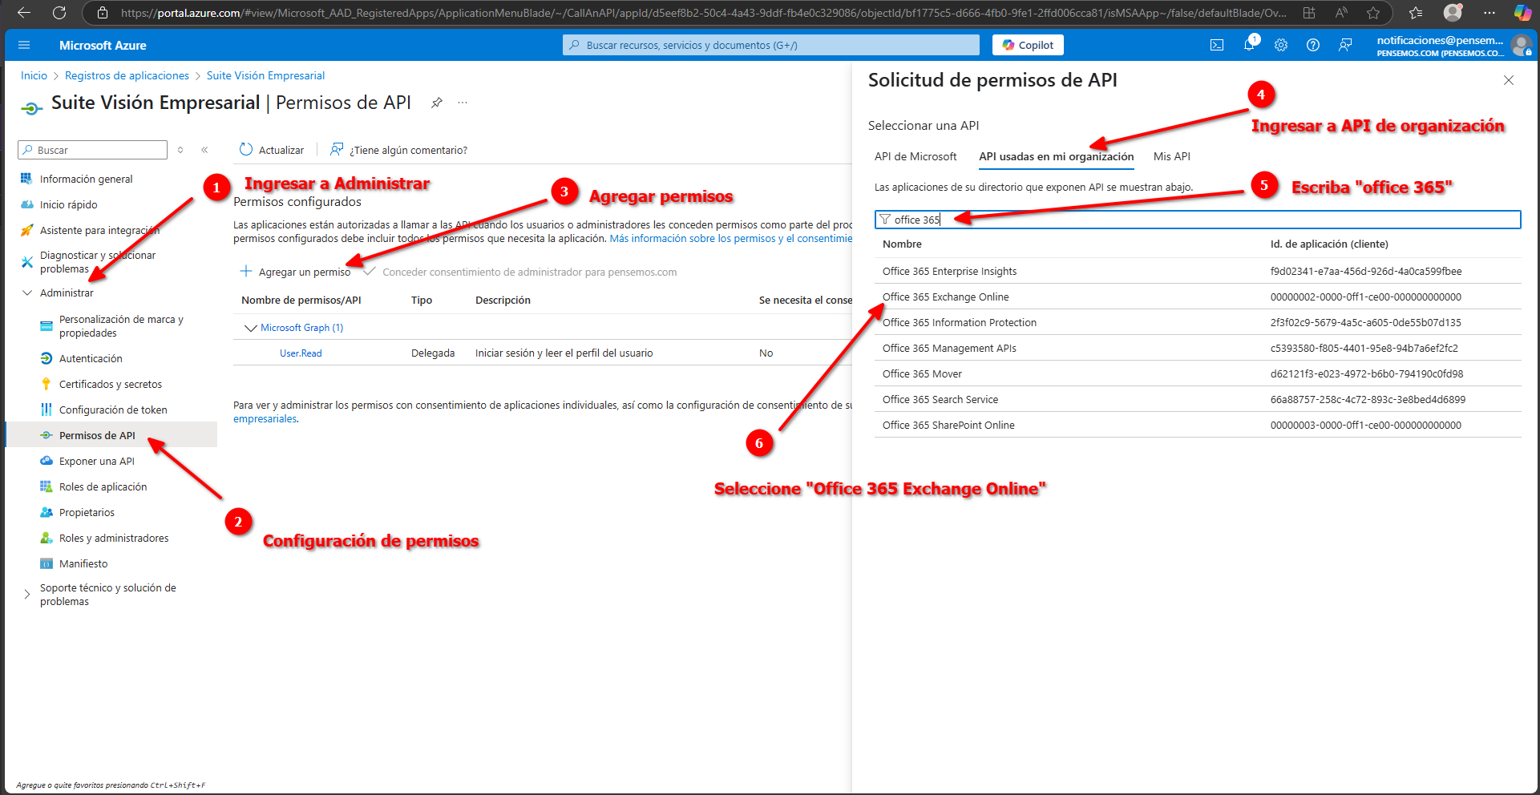Click the help question mark icon
This screenshot has height=795, width=1540.
point(1313,45)
